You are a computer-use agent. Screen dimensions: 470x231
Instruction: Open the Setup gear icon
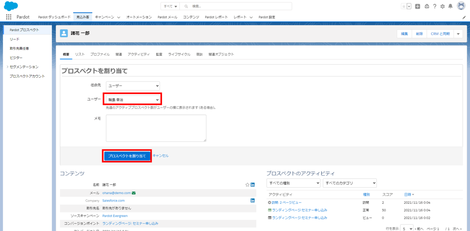(443, 6)
